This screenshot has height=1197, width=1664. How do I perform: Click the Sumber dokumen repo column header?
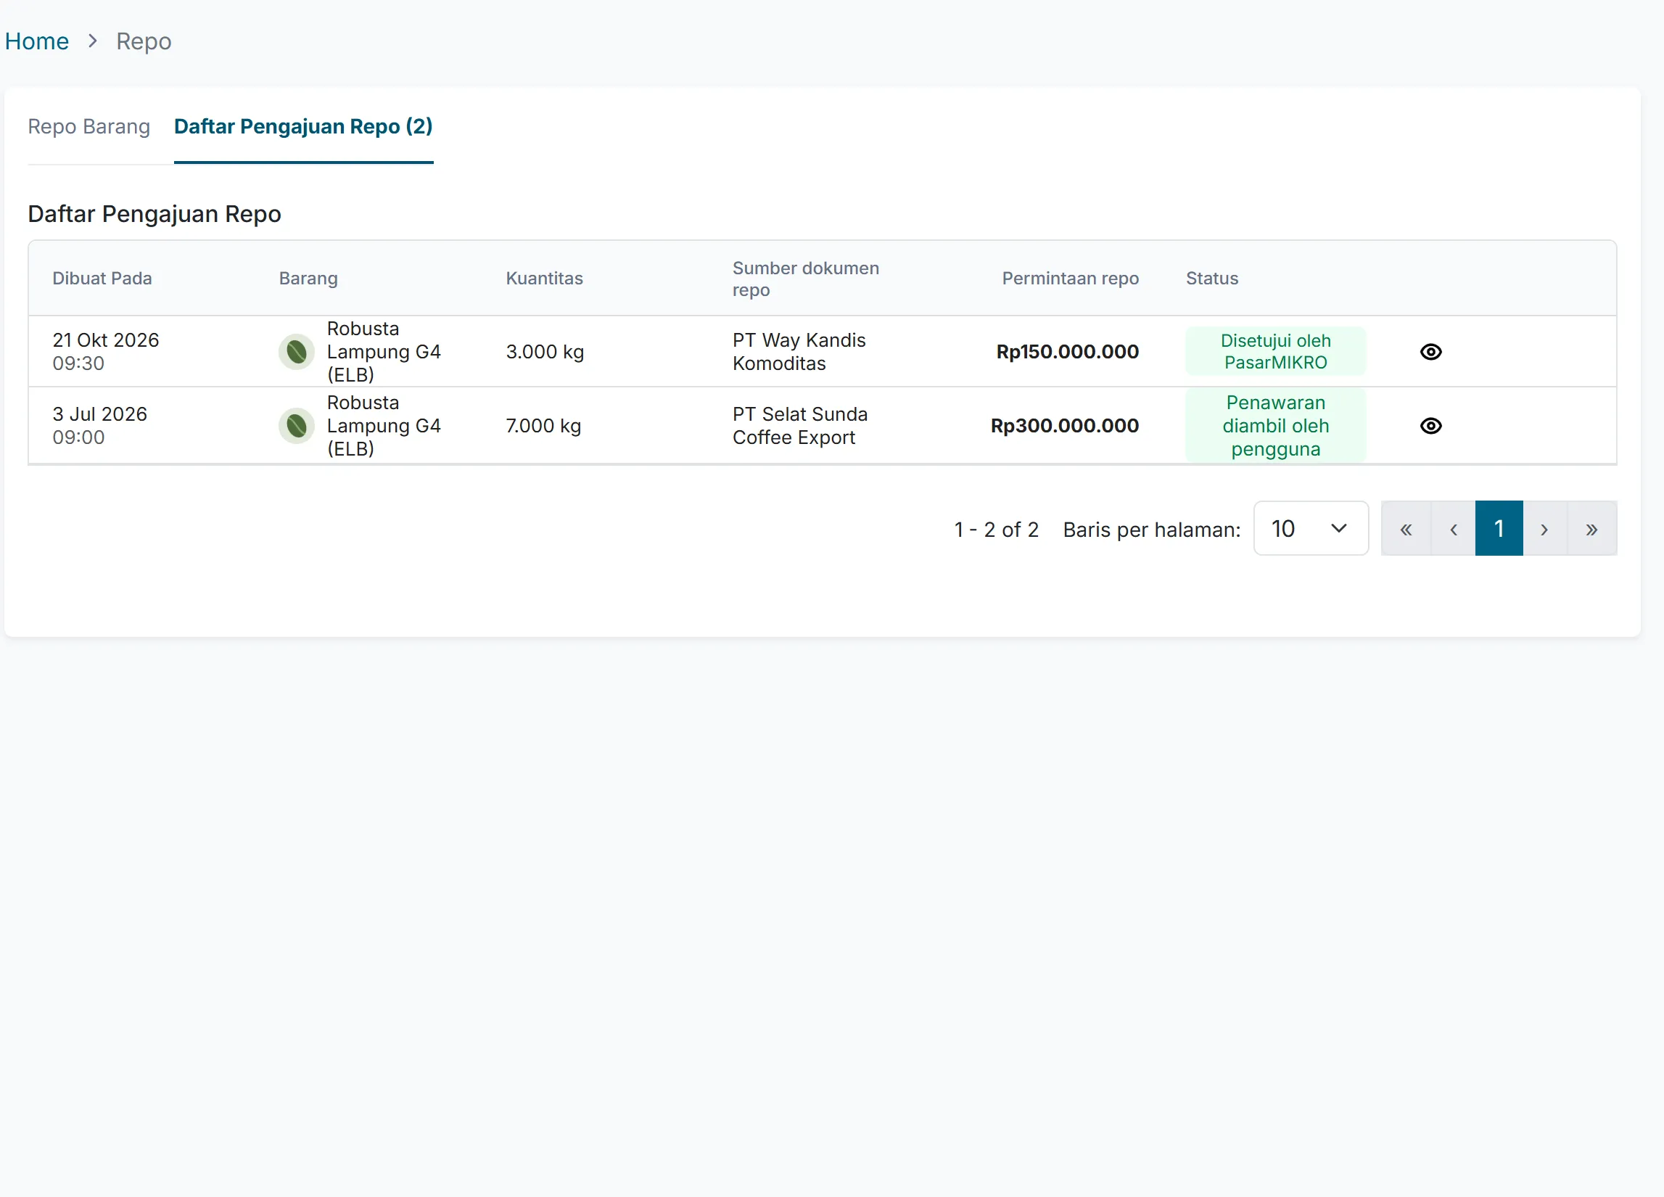(806, 279)
